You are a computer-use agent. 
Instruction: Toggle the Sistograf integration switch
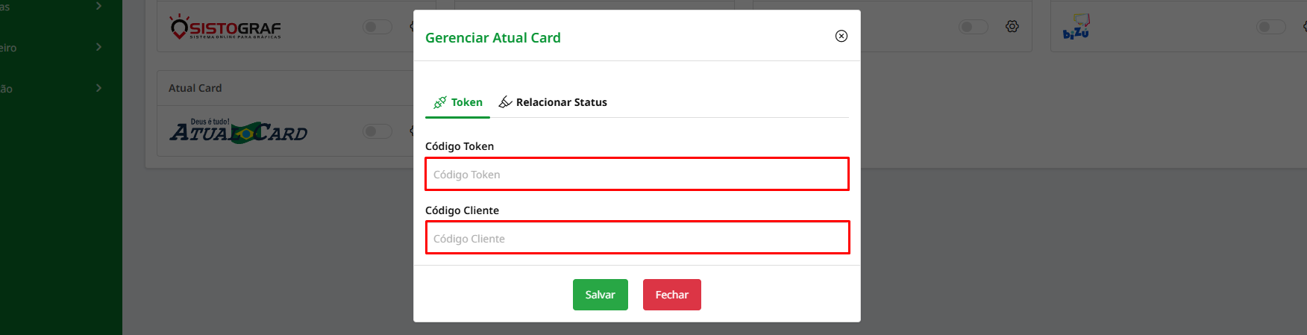[x=377, y=27]
